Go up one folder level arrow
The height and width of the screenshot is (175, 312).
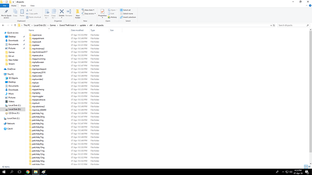click(15, 25)
